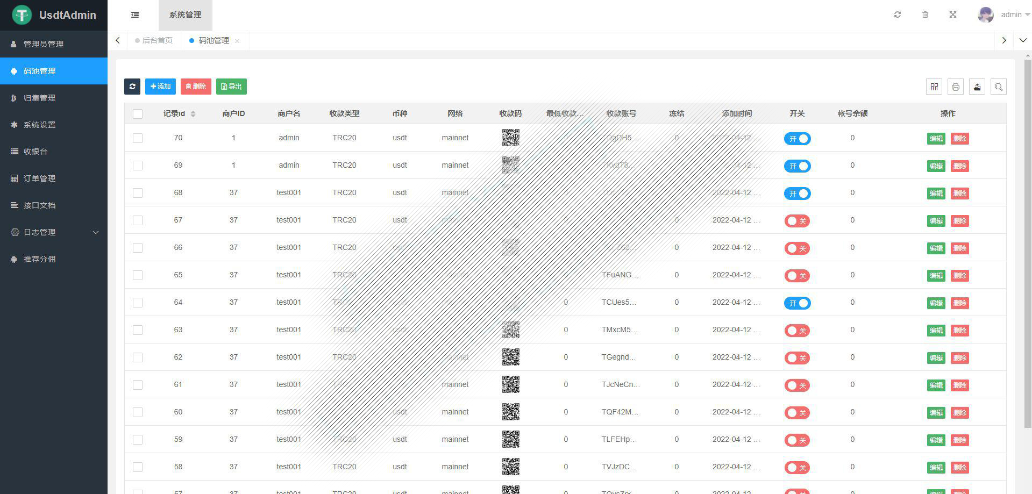1032x494 pixels.
Task: Select 码池管理 sidebar item
Action: click(54, 71)
